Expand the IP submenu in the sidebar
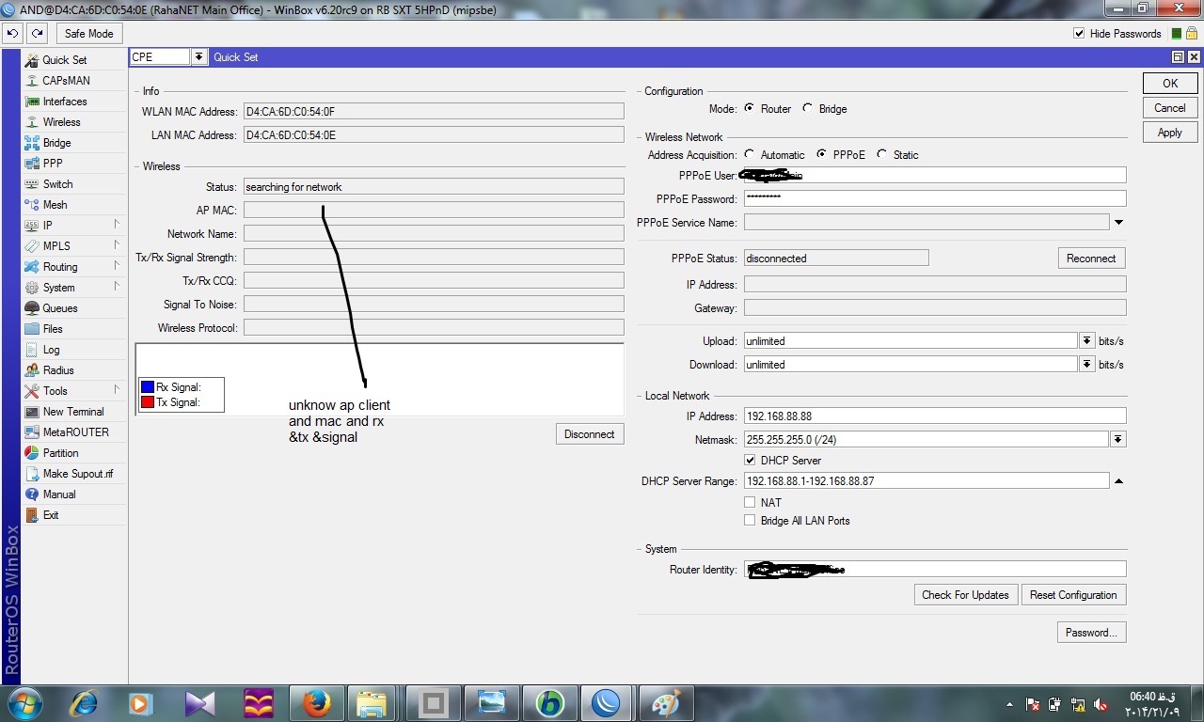This screenshot has width=1204, height=722. pos(117,225)
